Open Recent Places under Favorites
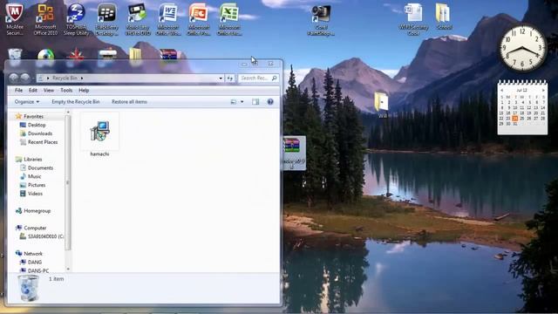 pyautogui.click(x=43, y=142)
